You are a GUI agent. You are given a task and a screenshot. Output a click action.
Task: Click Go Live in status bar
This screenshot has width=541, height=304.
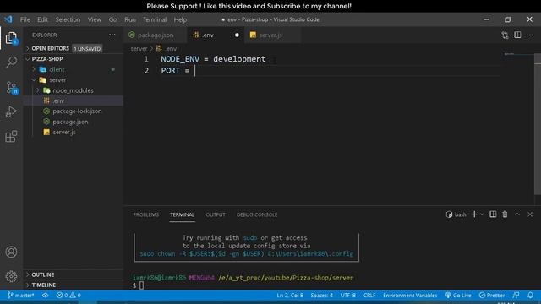[458, 295]
